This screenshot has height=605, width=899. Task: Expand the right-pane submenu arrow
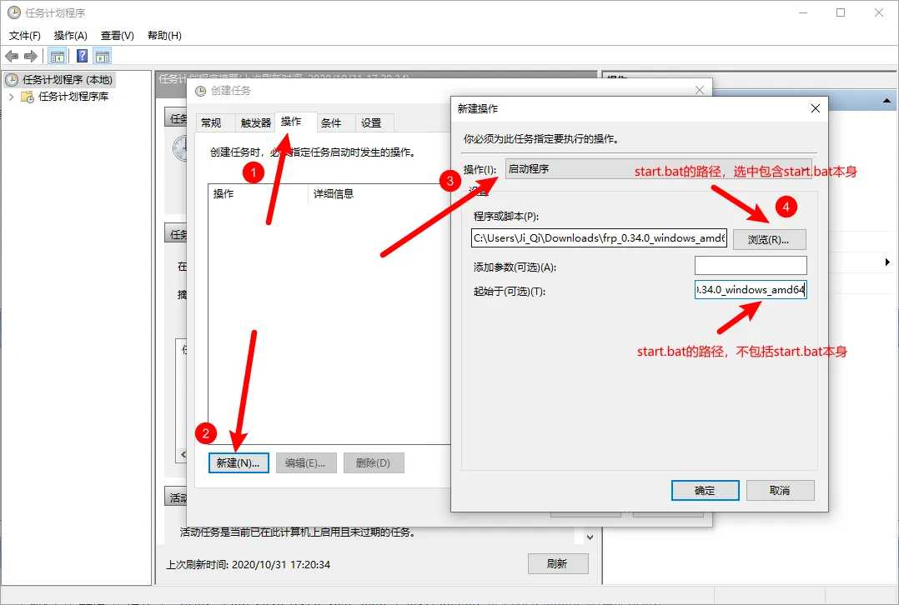tap(887, 262)
